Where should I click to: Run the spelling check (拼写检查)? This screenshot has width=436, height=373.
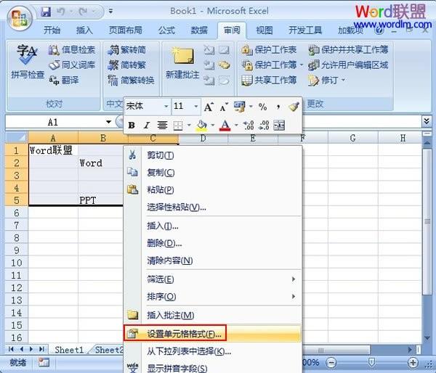point(28,62)
